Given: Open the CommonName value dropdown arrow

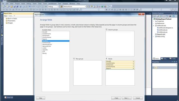Looking at the screenshot, I should point(133,67).
